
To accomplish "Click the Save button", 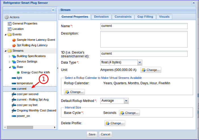I will [x=92, y=134].
